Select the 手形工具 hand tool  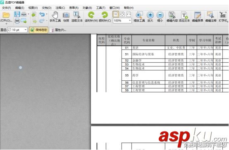coord(55,16)
